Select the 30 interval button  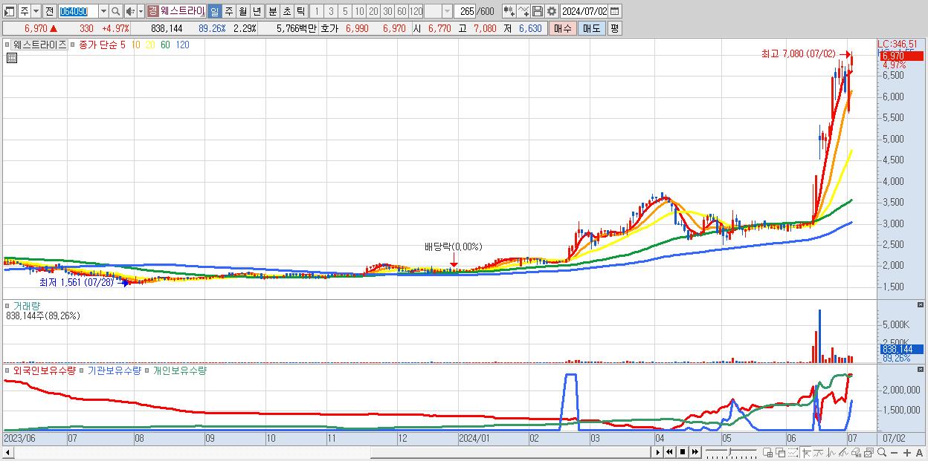(x=387, y=11)
